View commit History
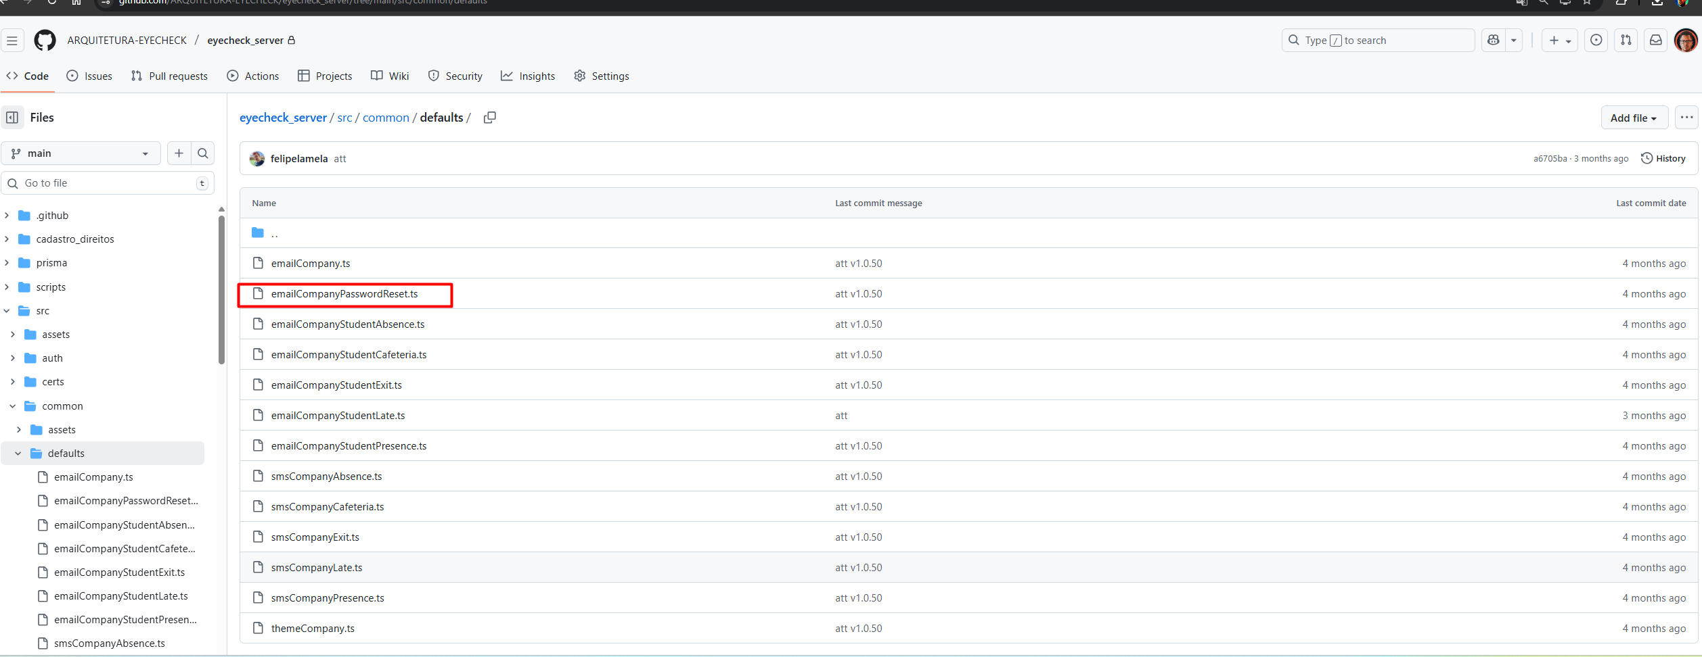This screenshot has height=657, width=1702. click(1663, 159)
